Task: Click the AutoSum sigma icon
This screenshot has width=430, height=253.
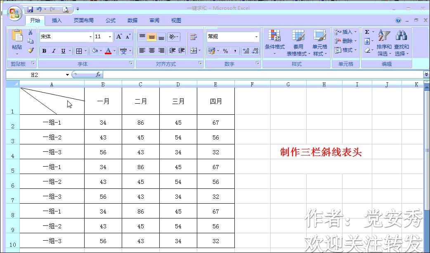Action: click(x=367, y=32)
